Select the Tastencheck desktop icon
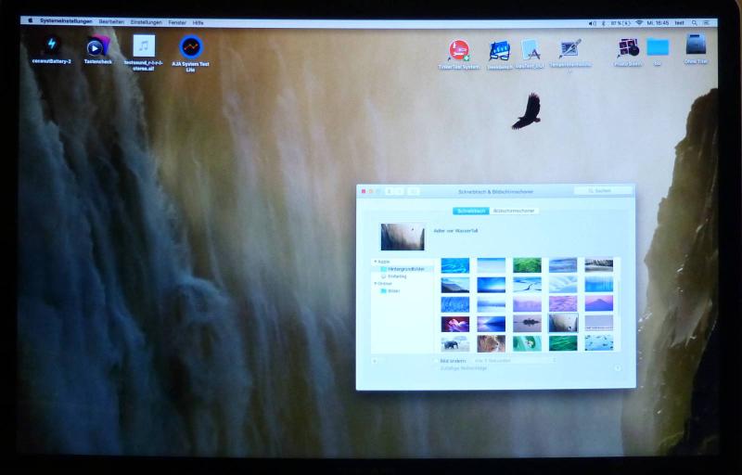This screenshot has height=475, width=742. pos(98,46)
